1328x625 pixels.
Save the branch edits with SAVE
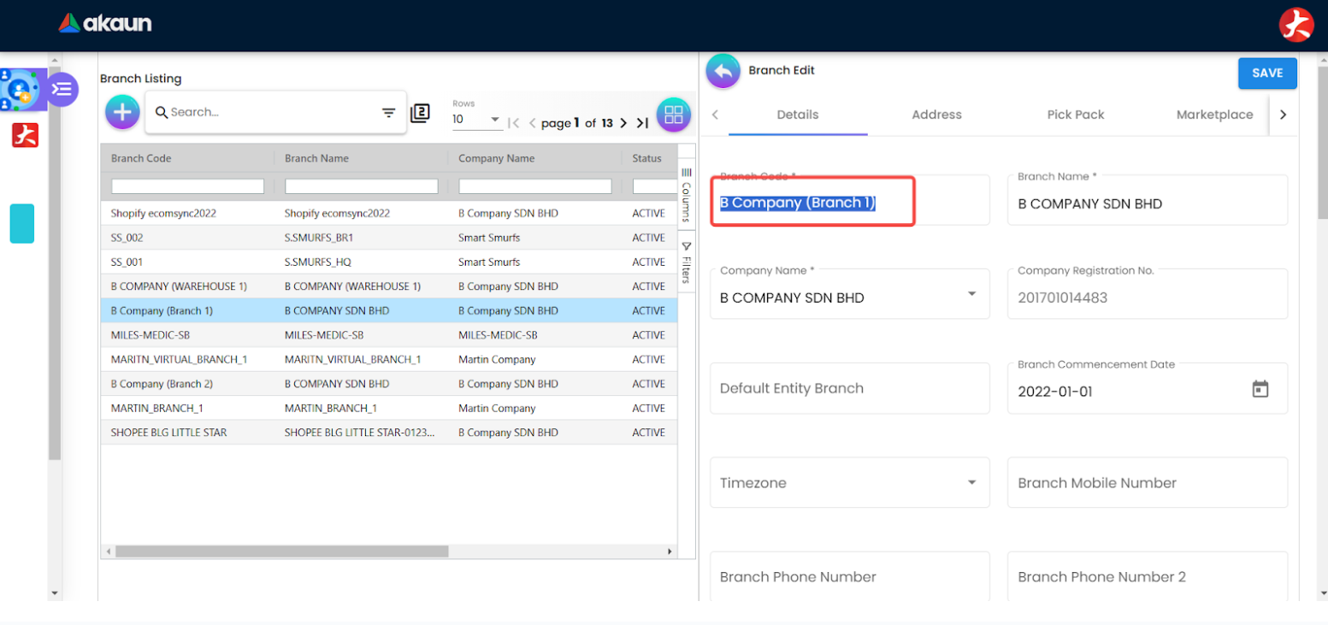click(x=1266, y=74)
